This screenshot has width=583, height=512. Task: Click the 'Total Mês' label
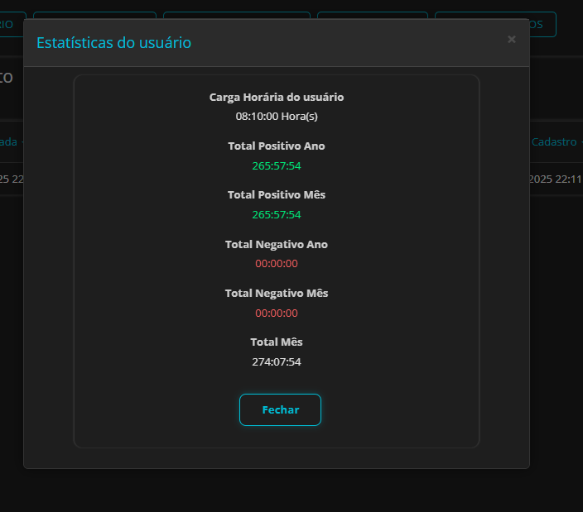(276, 342)
